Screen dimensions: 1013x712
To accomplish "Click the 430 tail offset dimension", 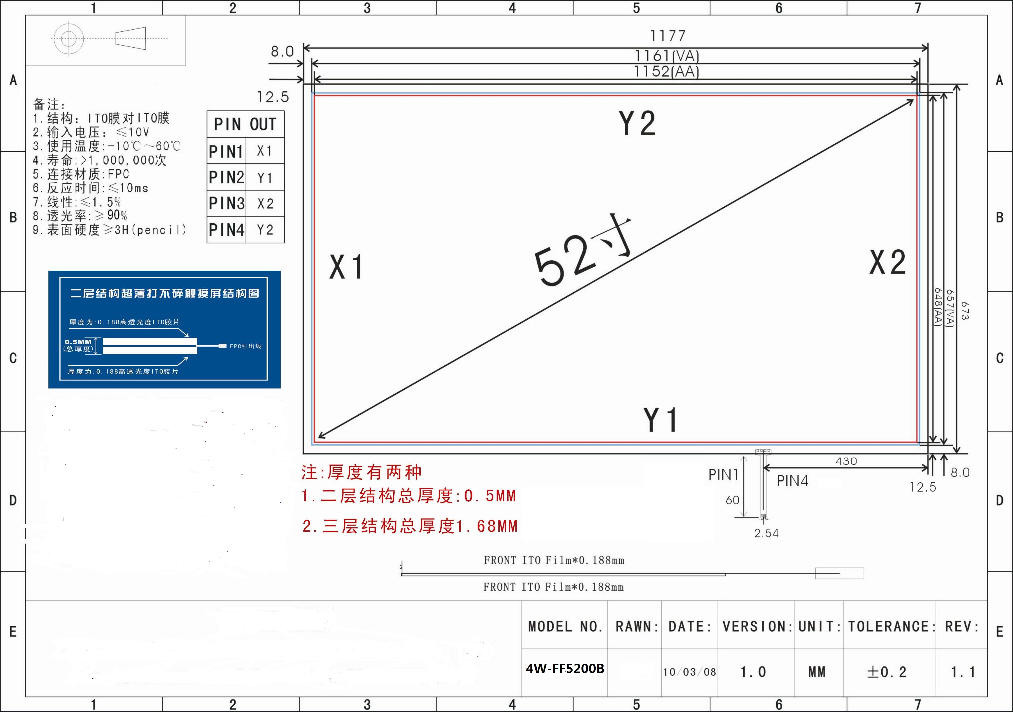I will coord(846,461).
